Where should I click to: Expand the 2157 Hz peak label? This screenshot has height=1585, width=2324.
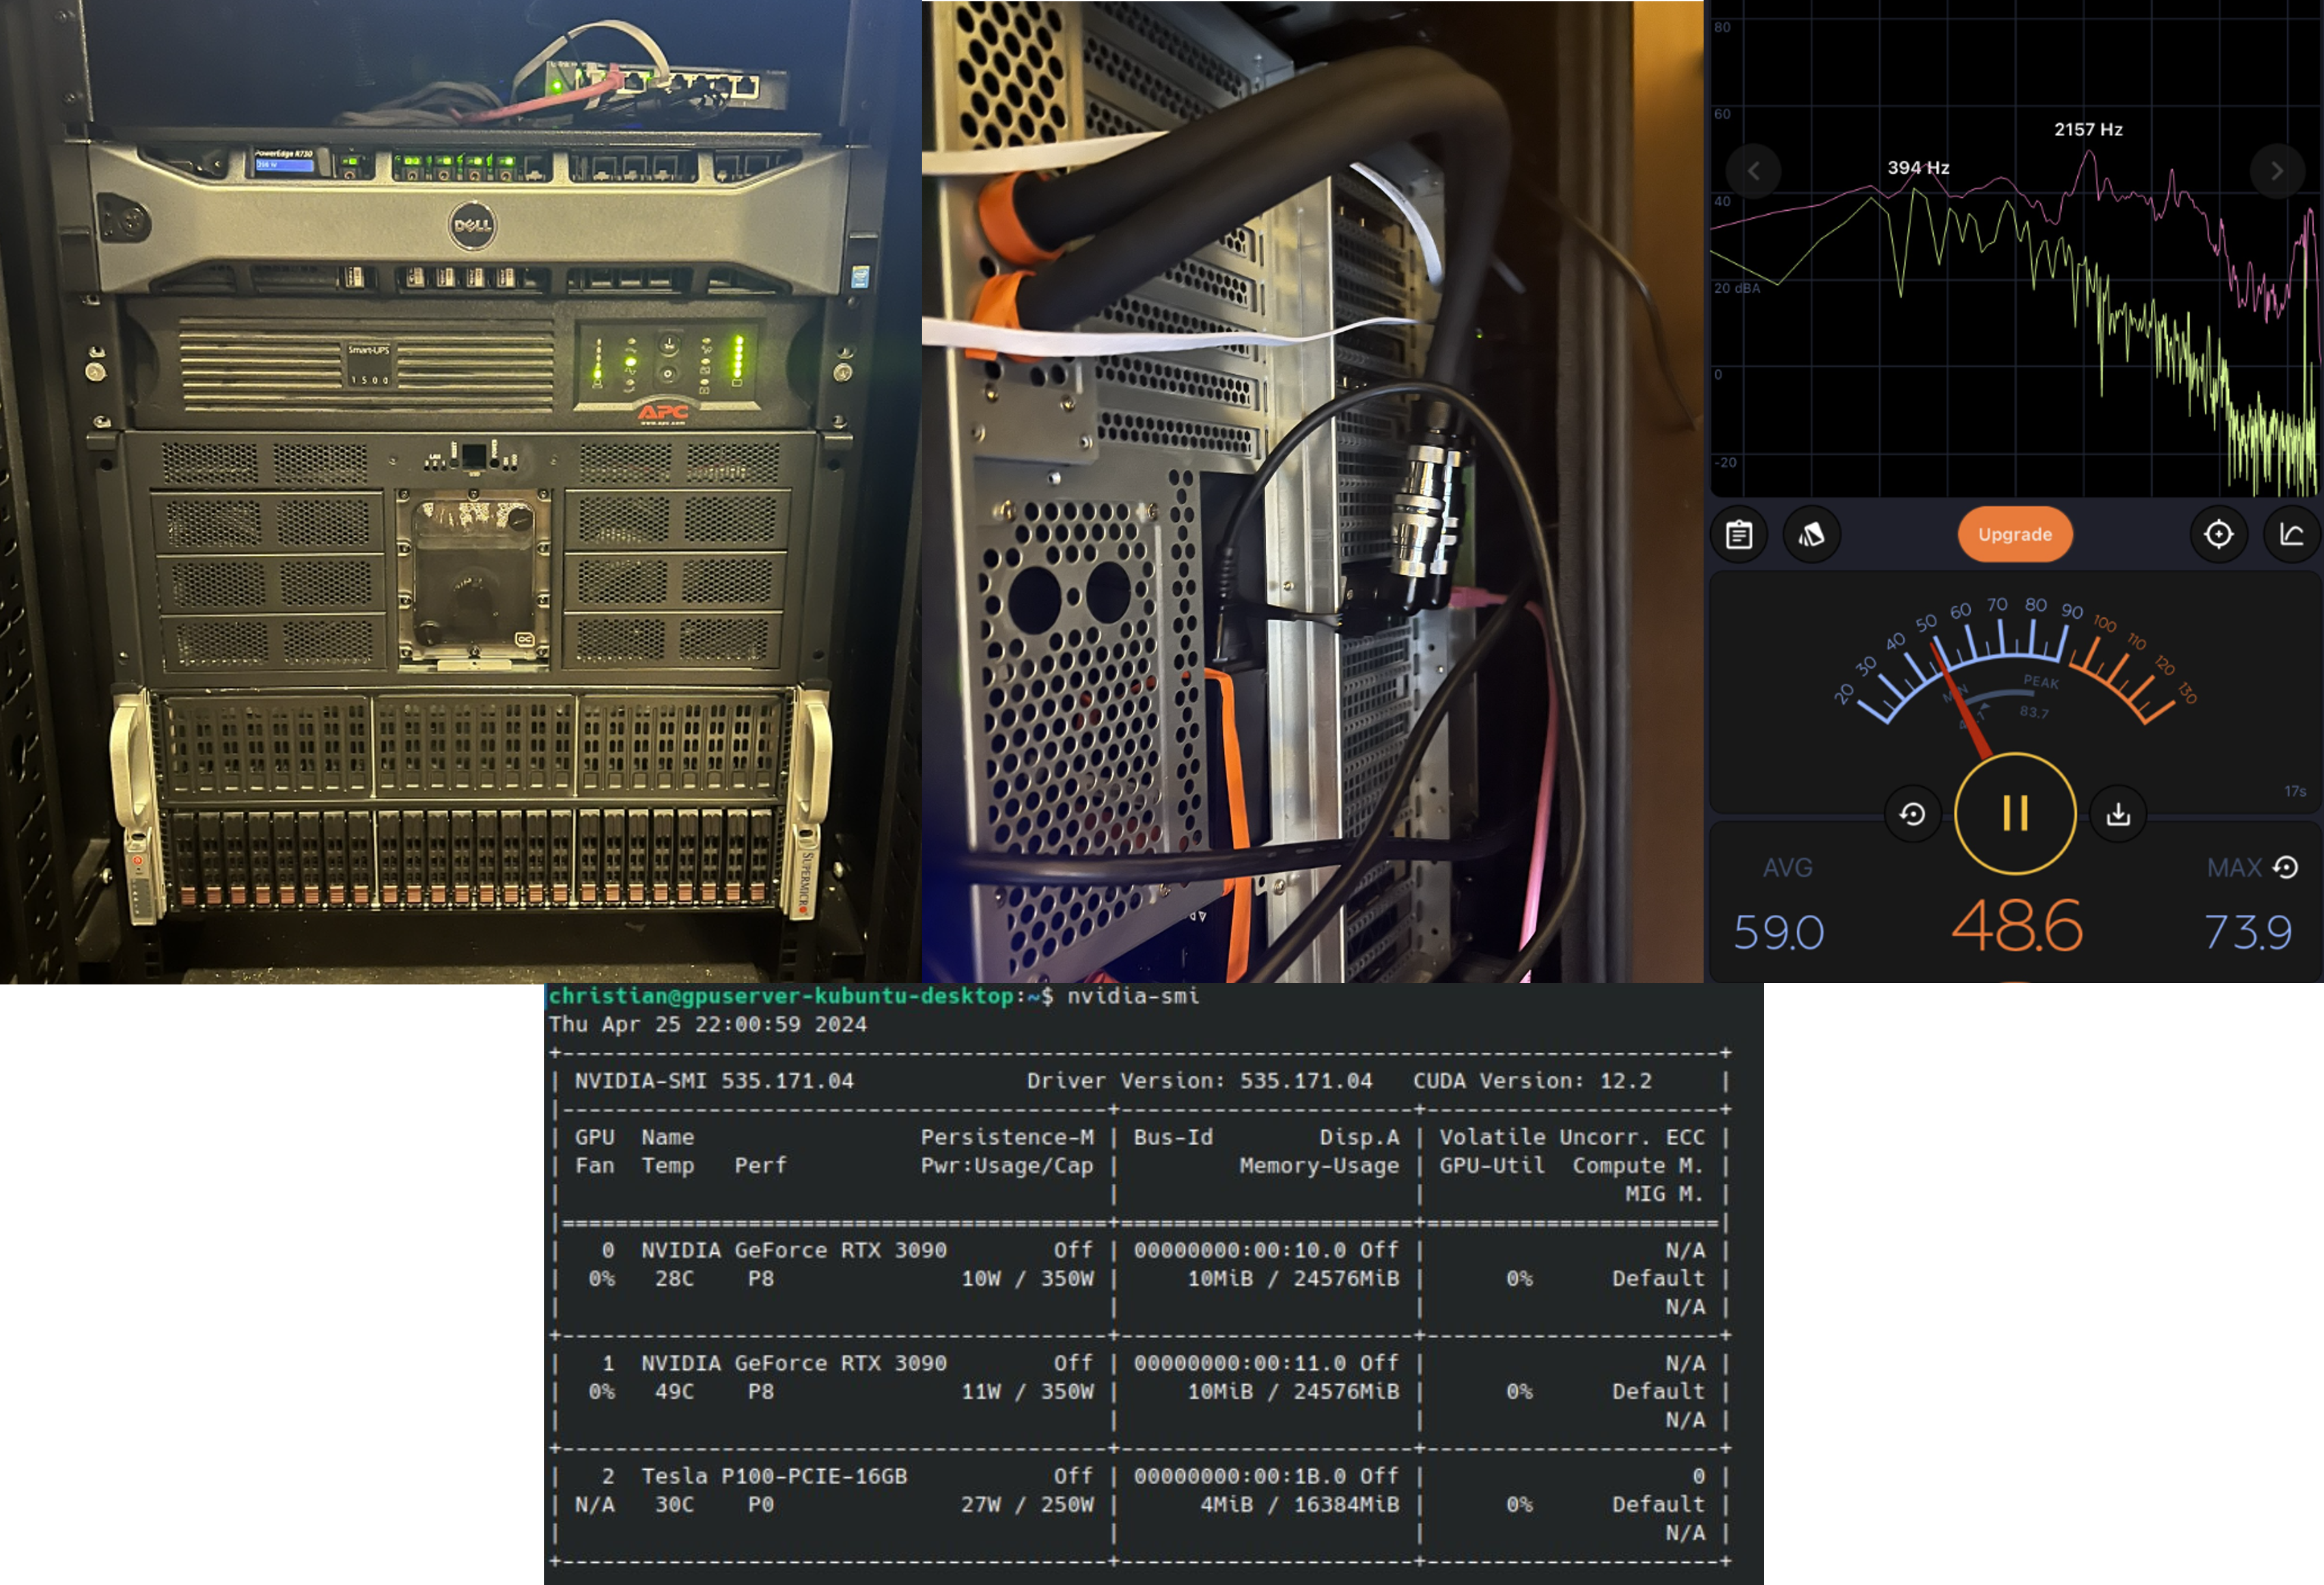[2088, 129]
